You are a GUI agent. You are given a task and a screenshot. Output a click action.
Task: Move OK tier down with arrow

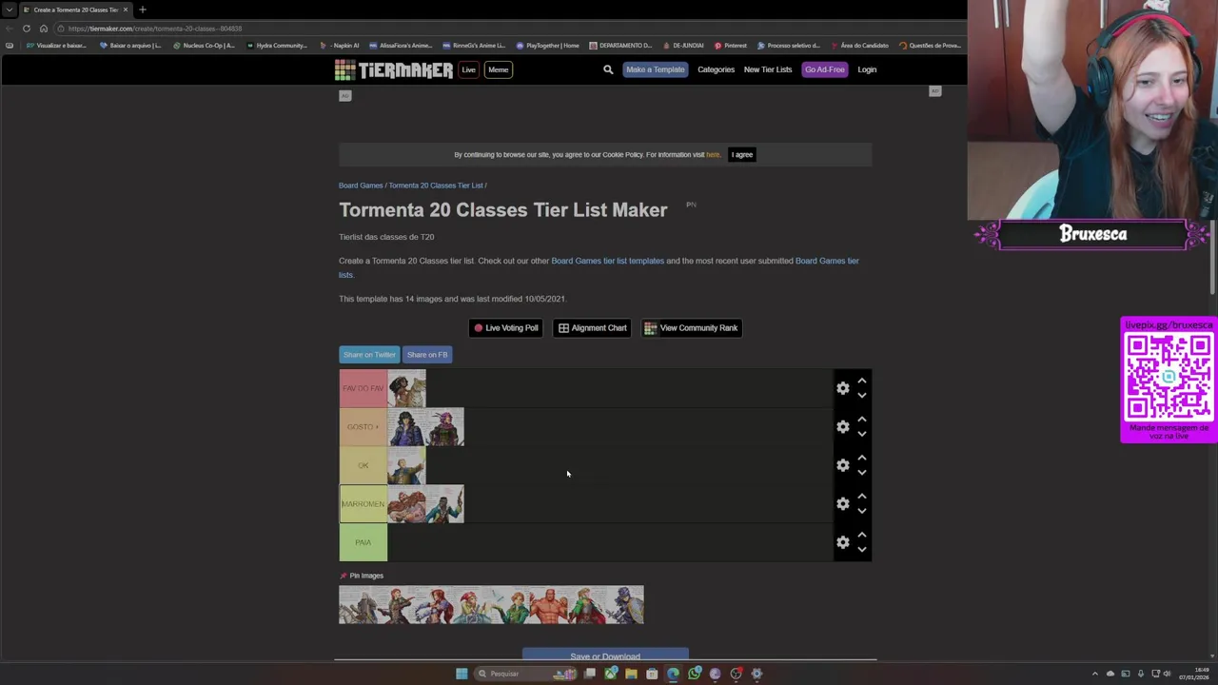(x=861, y=473)
